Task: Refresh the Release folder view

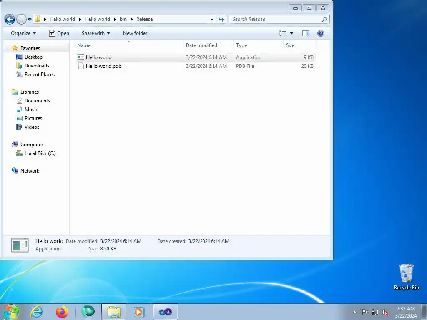Action: [221, 19]
